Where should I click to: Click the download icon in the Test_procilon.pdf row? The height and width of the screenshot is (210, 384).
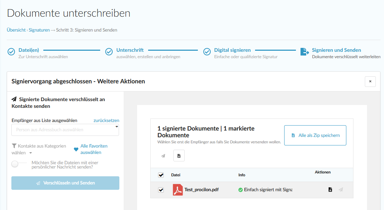(330, 190)
